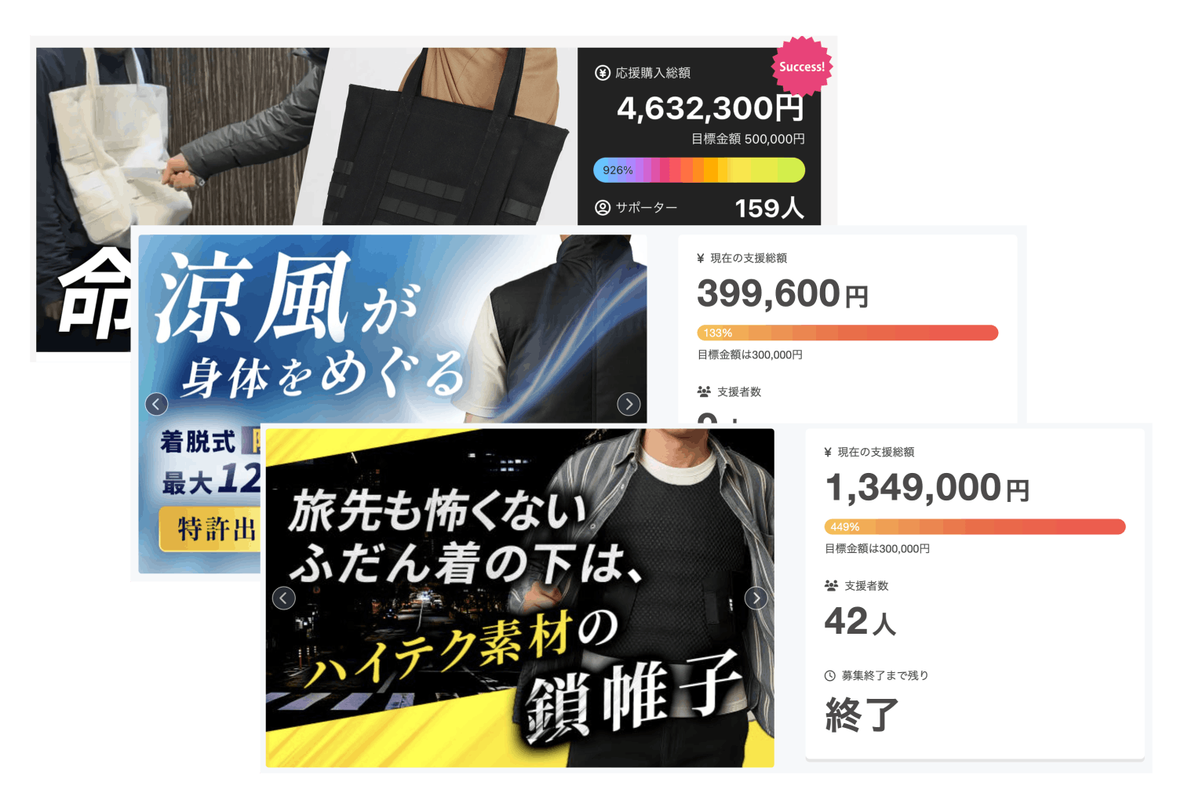
Task: Click the 133% funding progress bar
Action: (x=847, y=333)
